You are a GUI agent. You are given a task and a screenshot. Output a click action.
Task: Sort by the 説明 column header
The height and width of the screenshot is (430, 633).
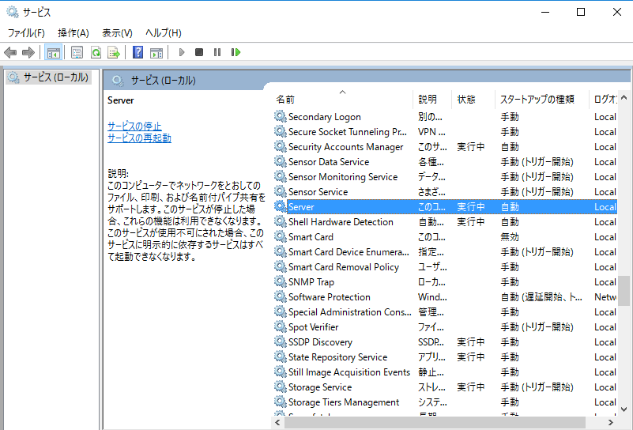(x=432, y=99)
